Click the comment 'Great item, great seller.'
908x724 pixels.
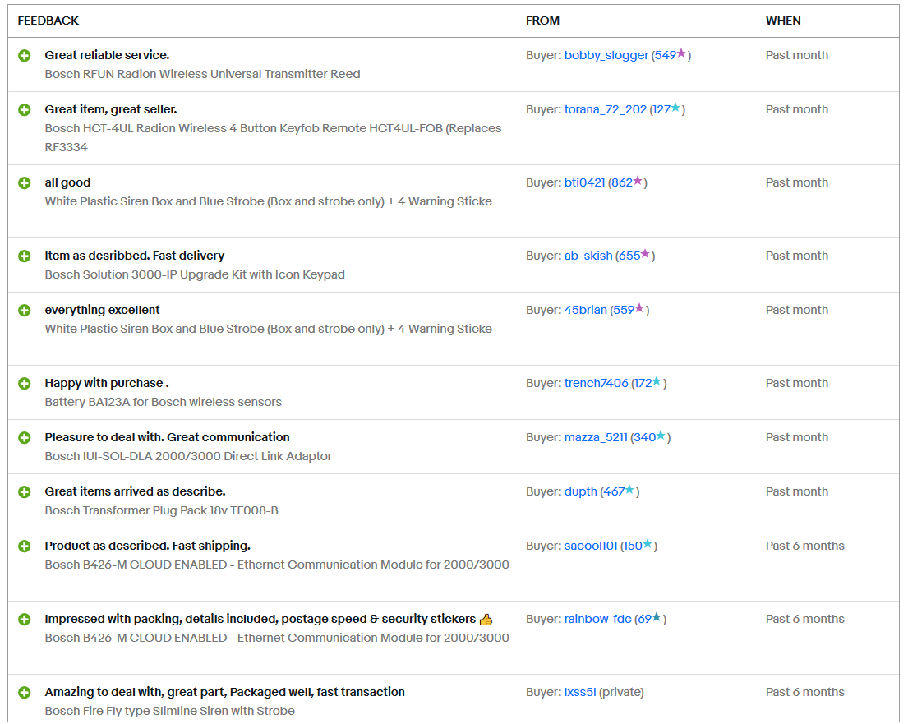click(111, 109)
